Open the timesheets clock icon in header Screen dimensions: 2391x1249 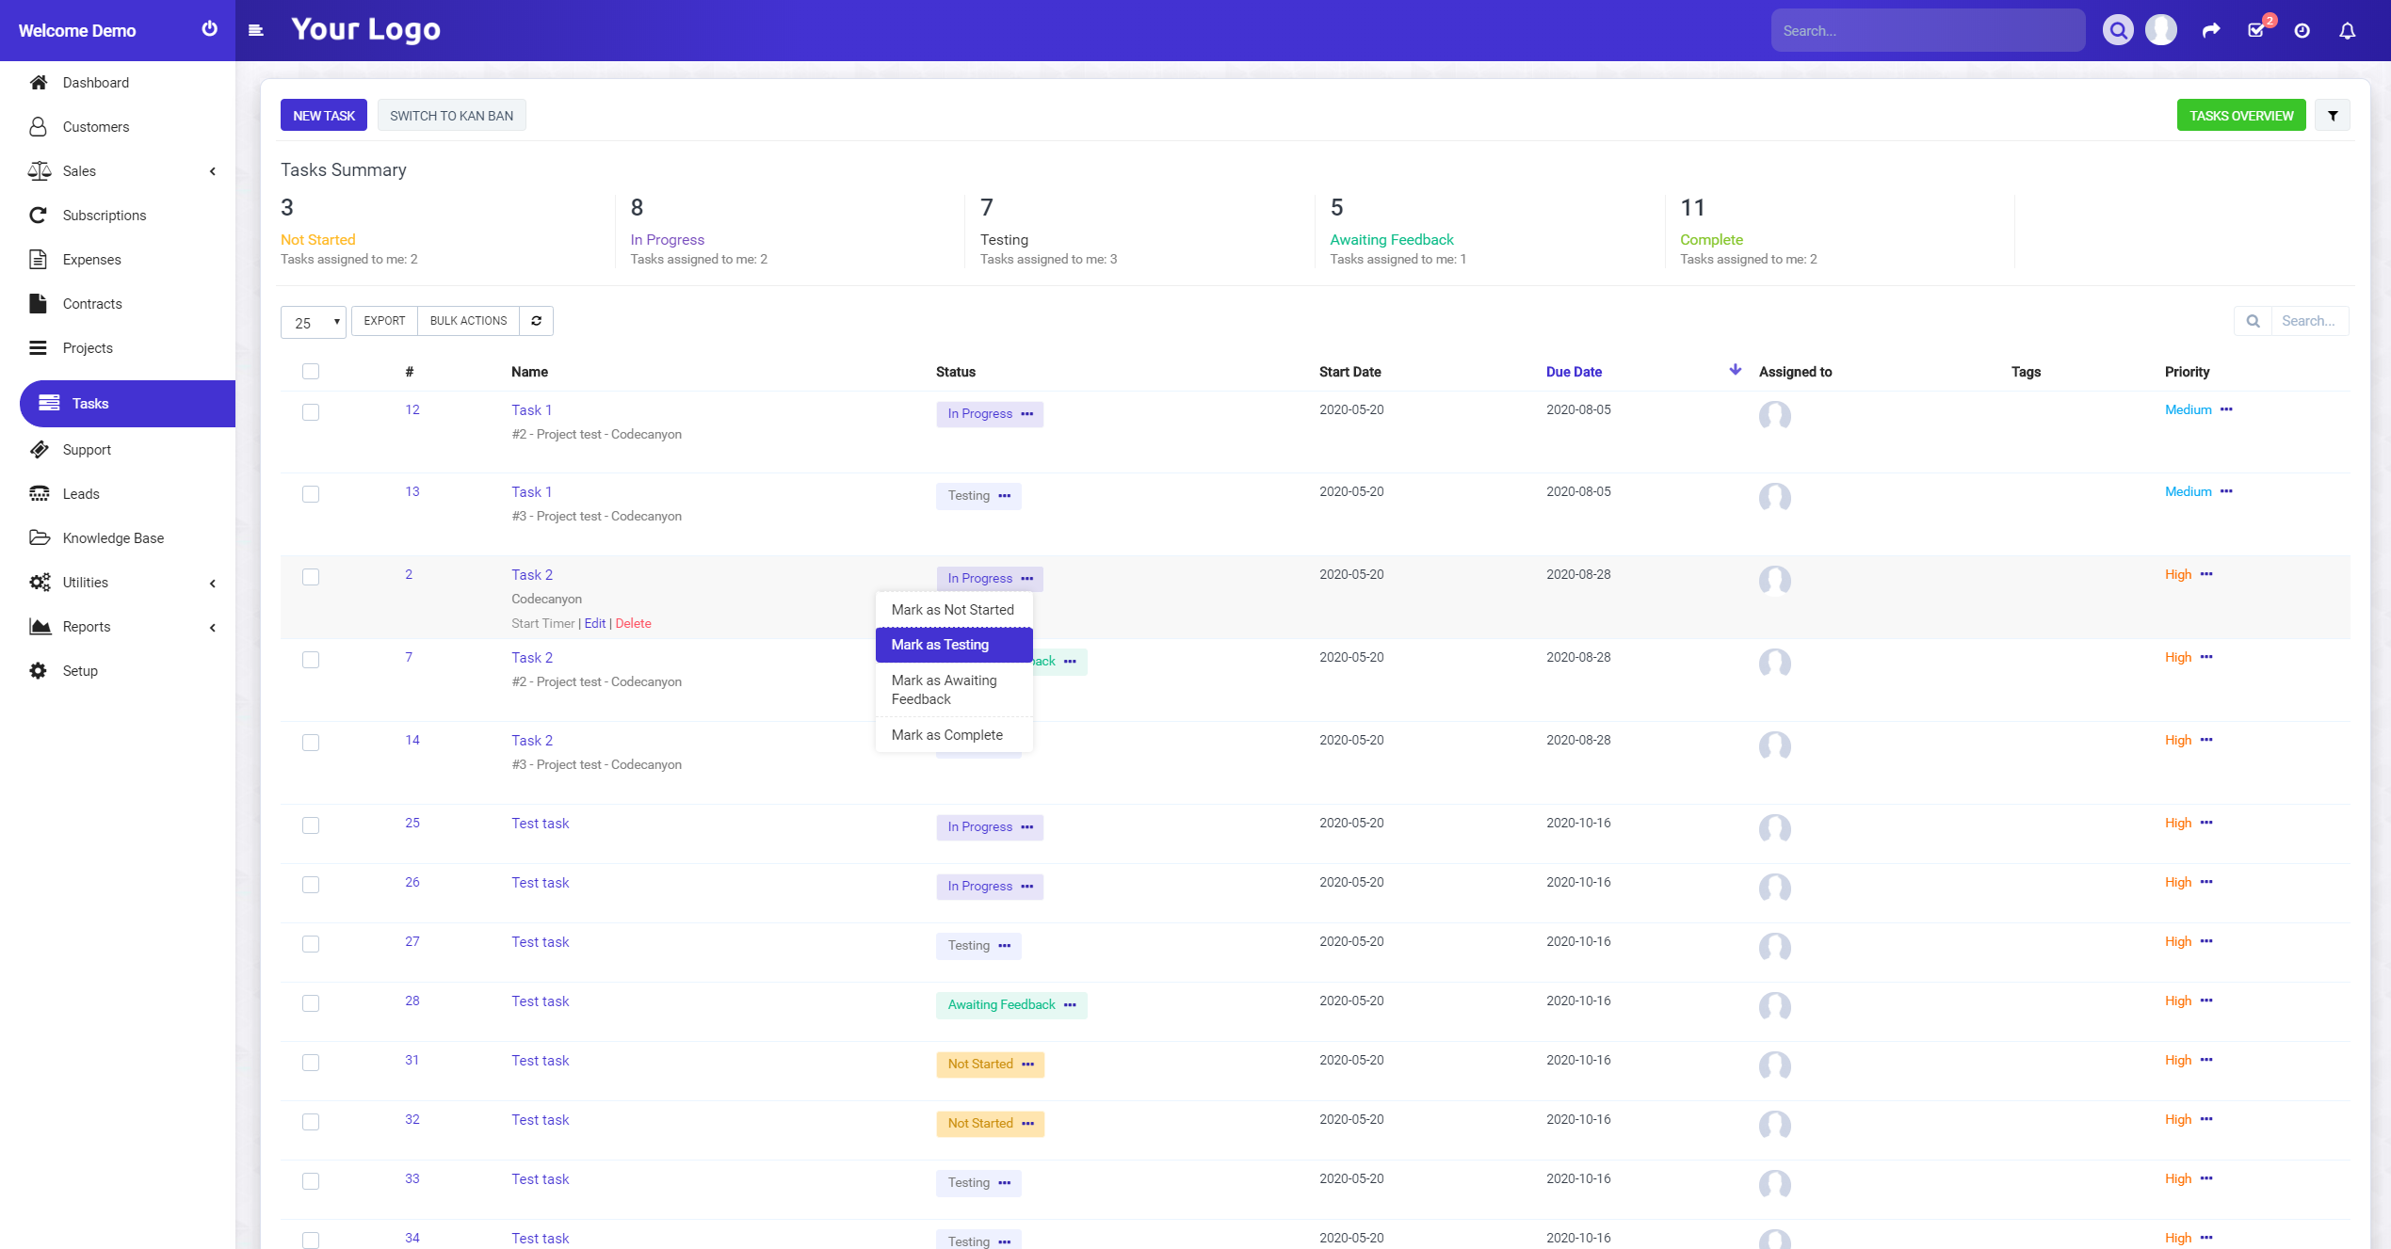[x=2302, y=31]
